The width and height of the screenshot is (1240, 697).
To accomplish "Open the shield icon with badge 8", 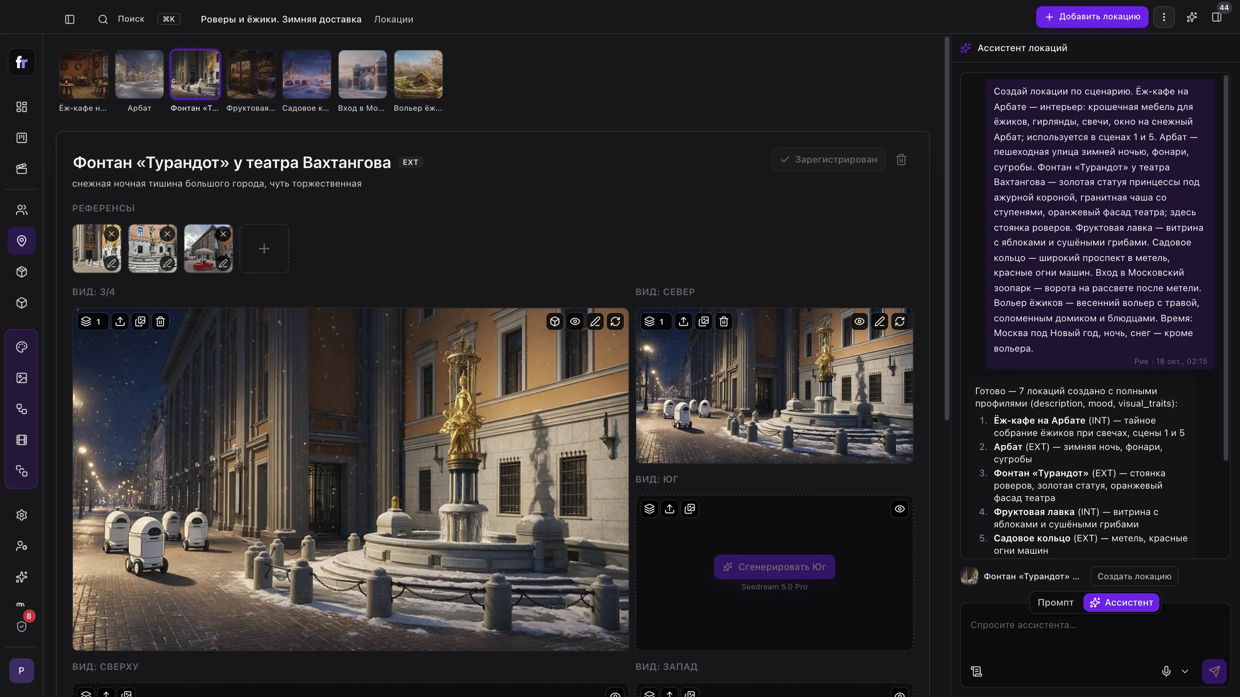I will (22, 626).
